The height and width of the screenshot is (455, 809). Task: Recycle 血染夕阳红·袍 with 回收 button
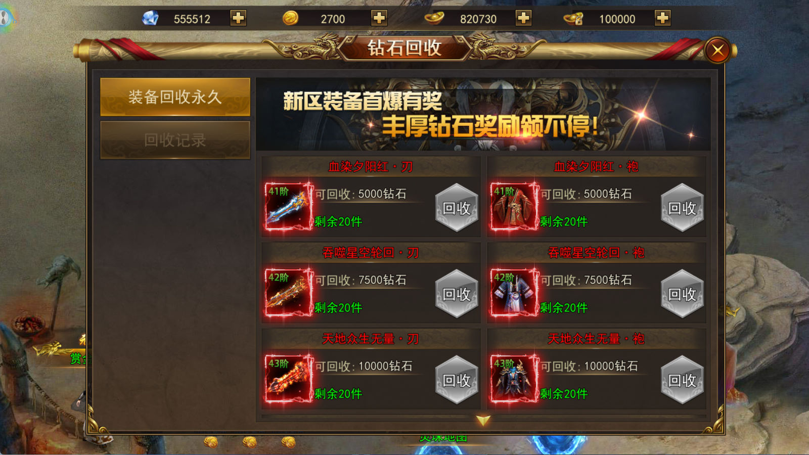pos(683,208)
